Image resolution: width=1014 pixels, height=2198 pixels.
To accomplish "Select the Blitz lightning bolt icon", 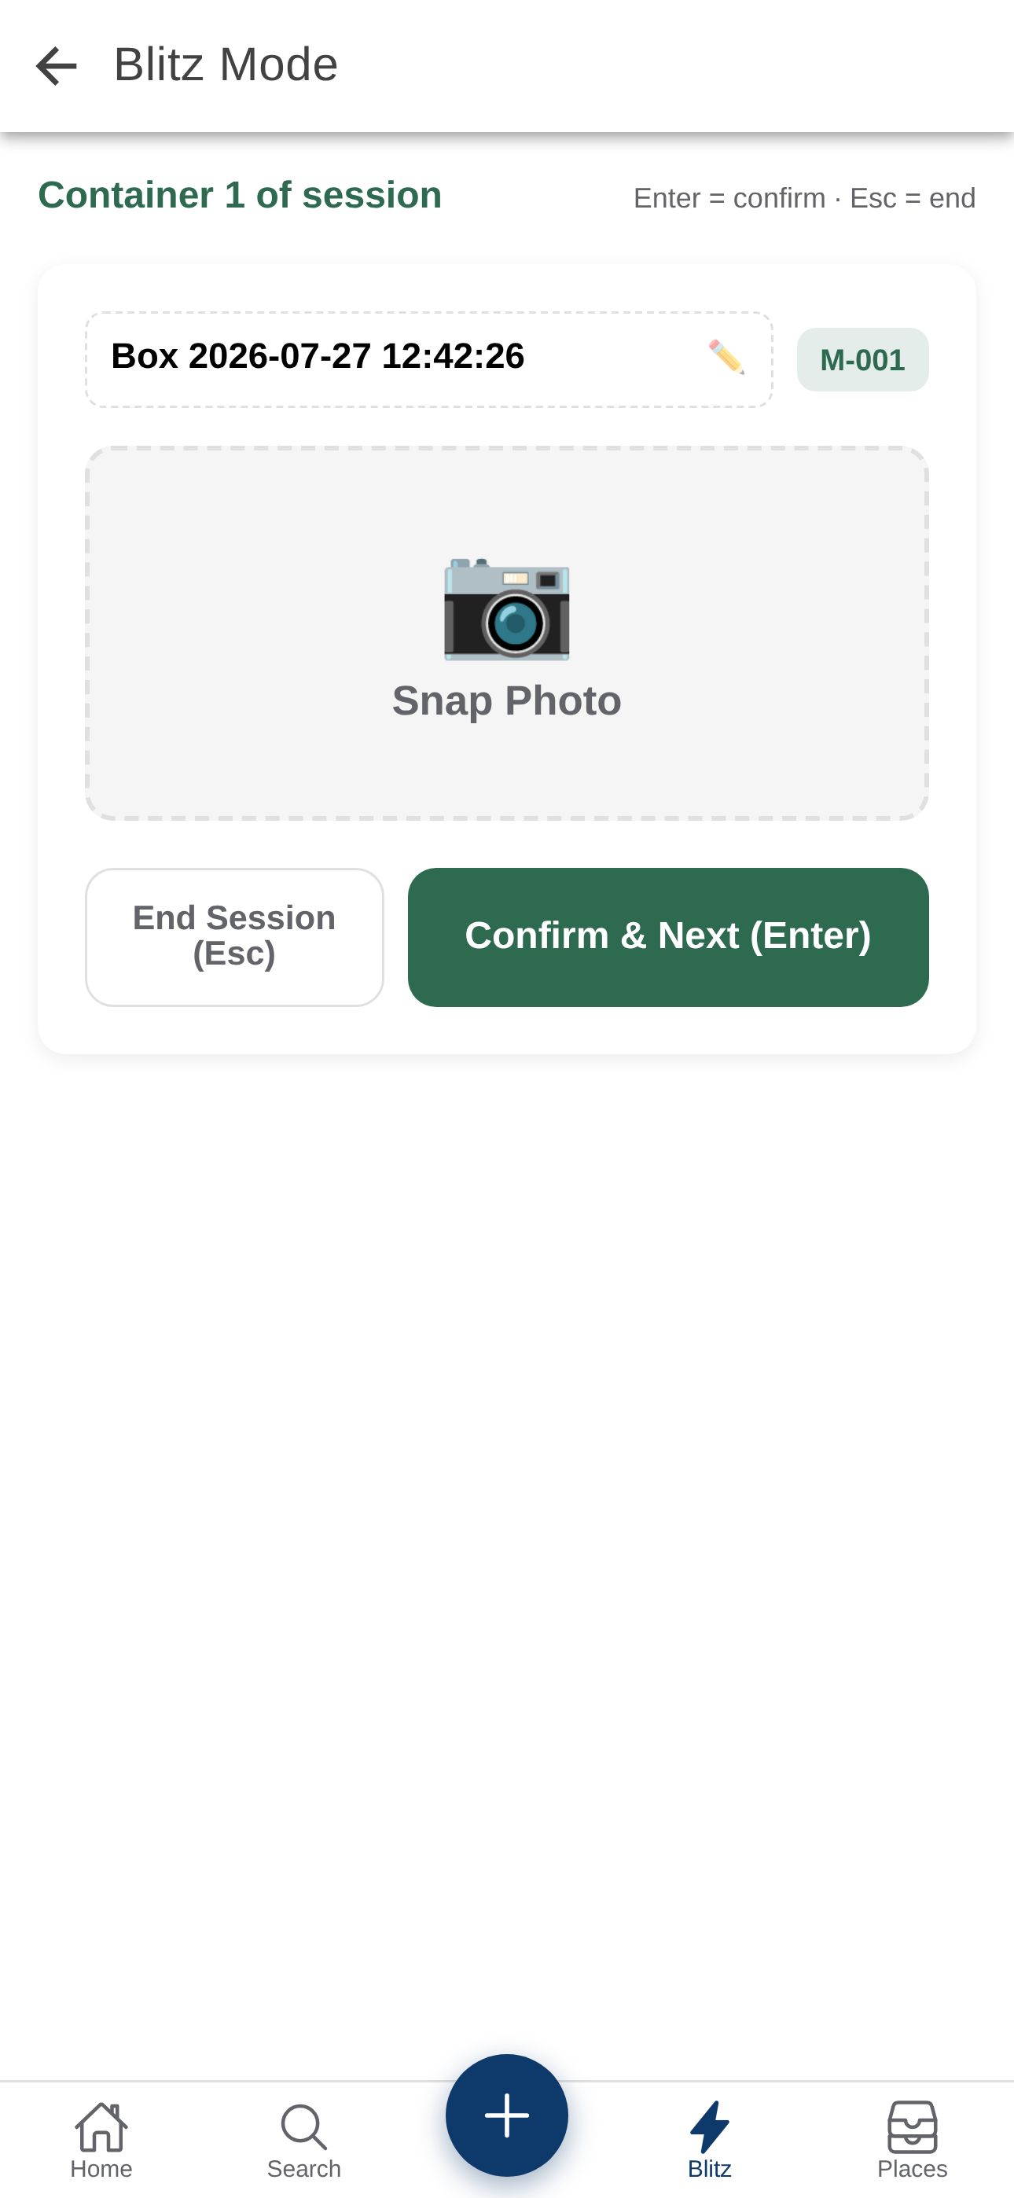I will pyautogui.click(x=709, y=2126).
